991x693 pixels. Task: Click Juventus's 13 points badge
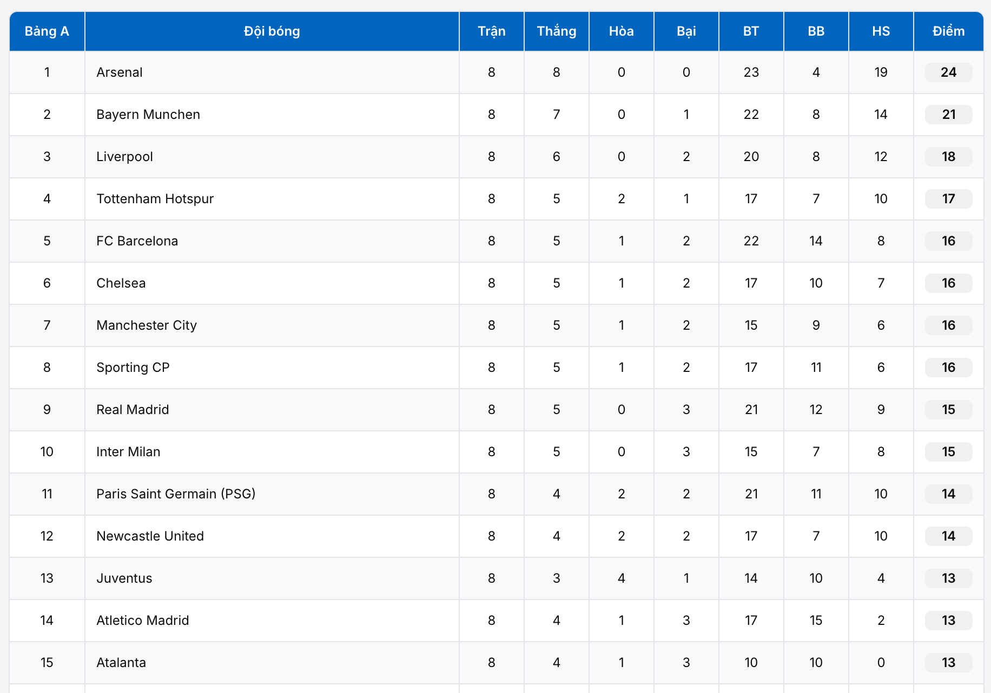[948, 578]
